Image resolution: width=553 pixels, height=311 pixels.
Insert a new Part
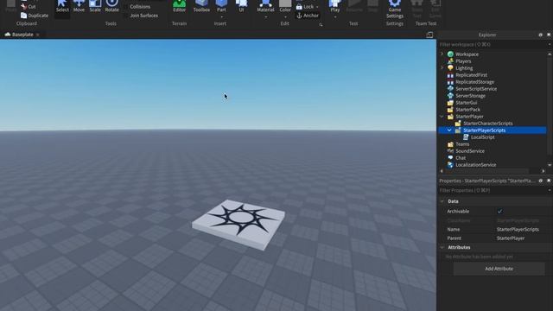(x=221, y=6)
